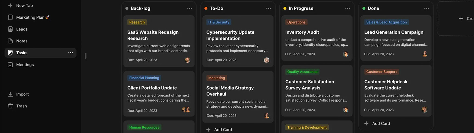
Task: Open the Done column more menu
Action: (x=426, y=8)
